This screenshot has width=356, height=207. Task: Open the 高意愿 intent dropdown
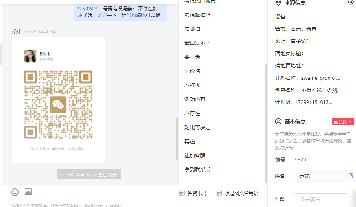click(343, 122)
